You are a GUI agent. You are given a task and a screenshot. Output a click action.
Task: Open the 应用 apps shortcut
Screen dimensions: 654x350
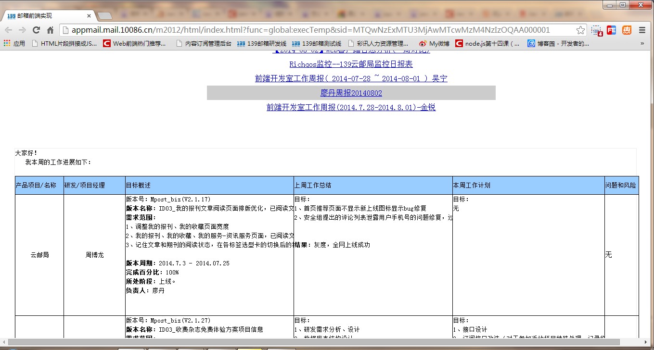[x=14, y=43]
